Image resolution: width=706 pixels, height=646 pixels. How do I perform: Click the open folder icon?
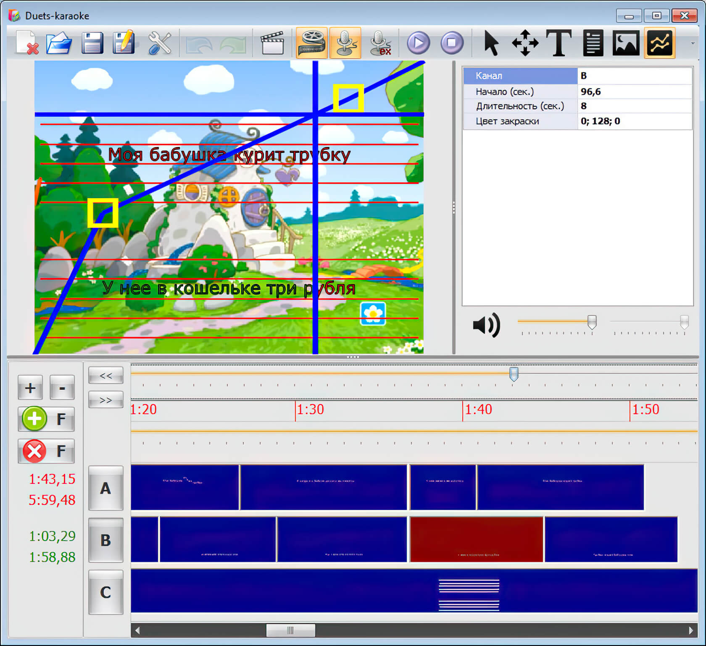tap(59, 43)
